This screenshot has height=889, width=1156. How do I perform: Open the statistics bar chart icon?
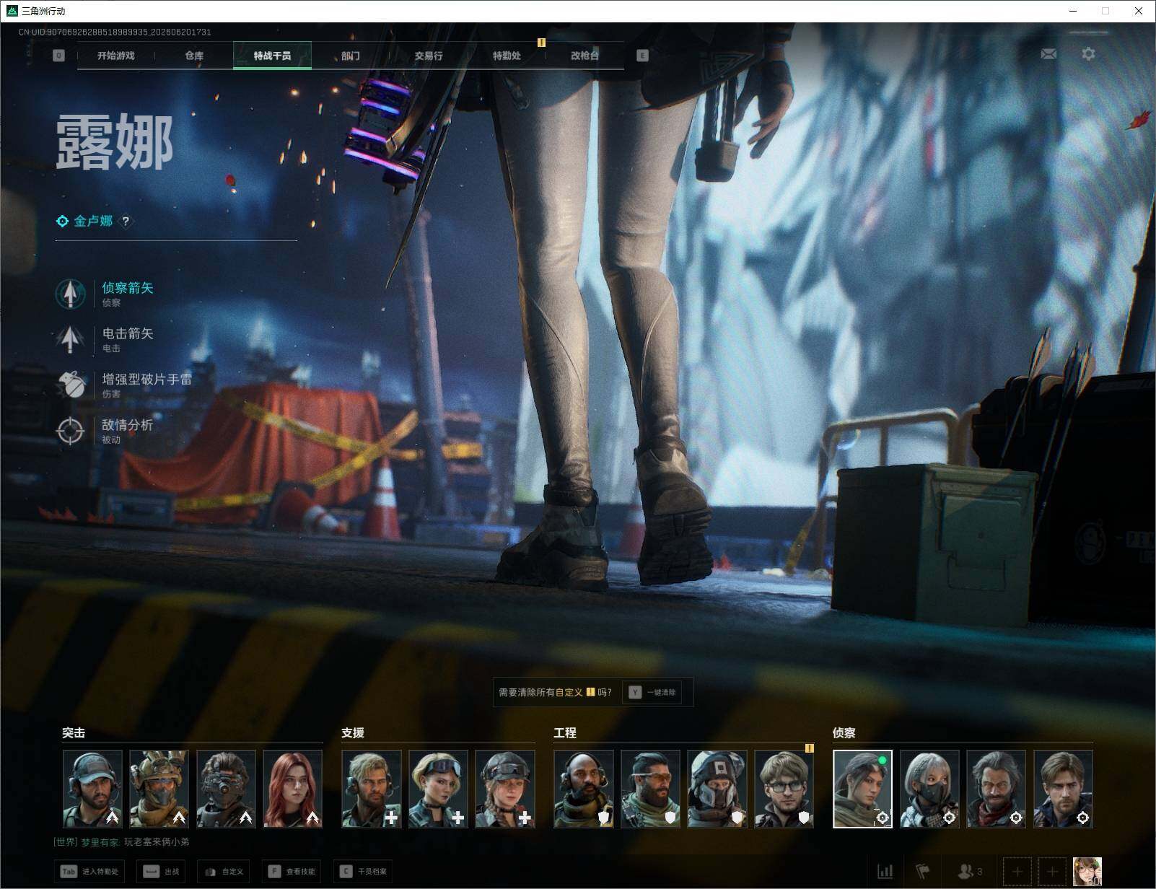pyautogui.click(x=885, y=872)
